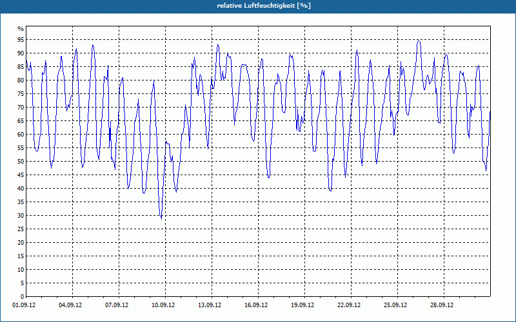516x322 pixels.
Task: Click the y-axis label '95'
Action: pyautogui.click(x=21, y=40)
